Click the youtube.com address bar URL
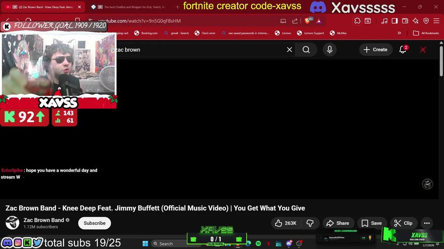The height and width of the screenshot is (249, 444). point(139,21)
